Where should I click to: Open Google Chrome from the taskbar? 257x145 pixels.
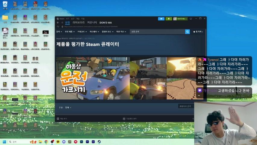[x=46, y=142]
